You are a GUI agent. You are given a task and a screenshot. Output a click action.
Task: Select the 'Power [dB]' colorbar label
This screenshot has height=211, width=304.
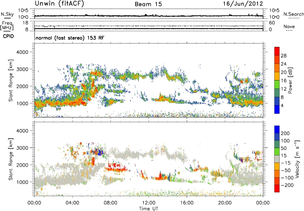(290, 80)
